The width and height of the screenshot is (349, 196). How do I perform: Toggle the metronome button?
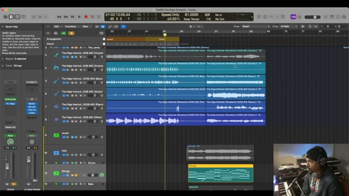click(x=299, y=17)
